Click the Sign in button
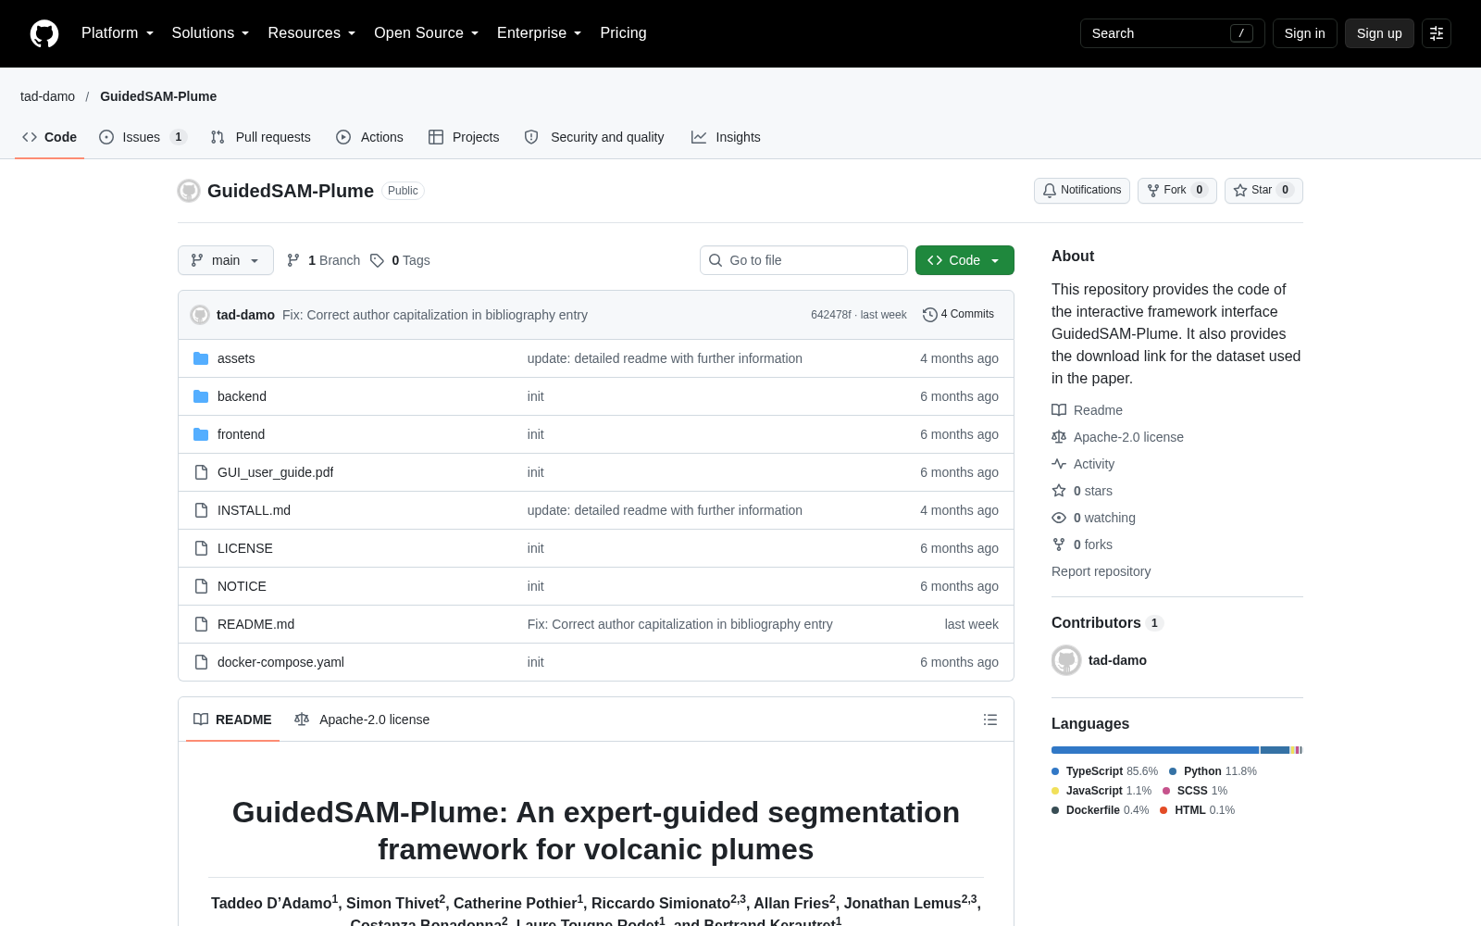Image resolution: width=1481 pixels, height=926 pixels. click(x=1305, y=33)
